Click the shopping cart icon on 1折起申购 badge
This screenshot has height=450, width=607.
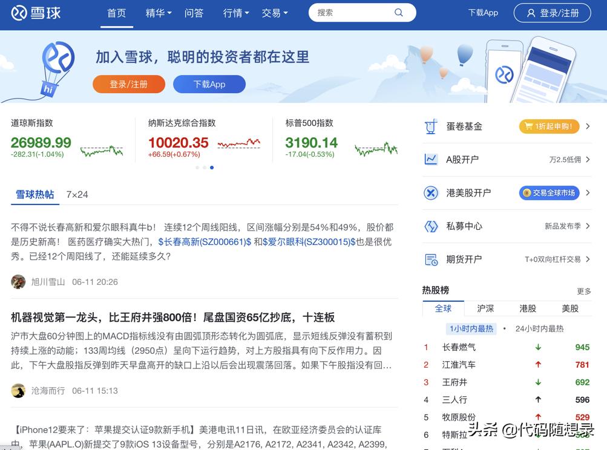[x=529, y=126]
